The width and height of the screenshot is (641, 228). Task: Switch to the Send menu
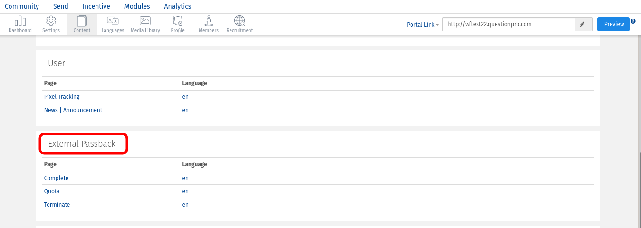coord(60,6)
